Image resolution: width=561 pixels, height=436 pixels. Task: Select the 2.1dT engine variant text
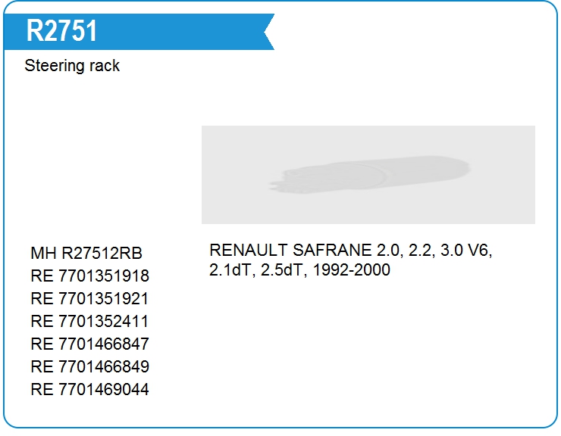click(x=233, y=269)
